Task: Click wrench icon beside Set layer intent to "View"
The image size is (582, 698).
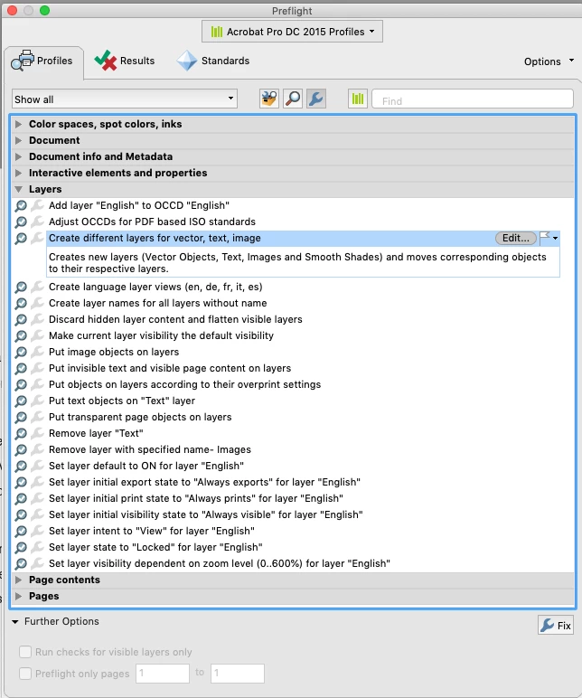Action: [38, 531]
